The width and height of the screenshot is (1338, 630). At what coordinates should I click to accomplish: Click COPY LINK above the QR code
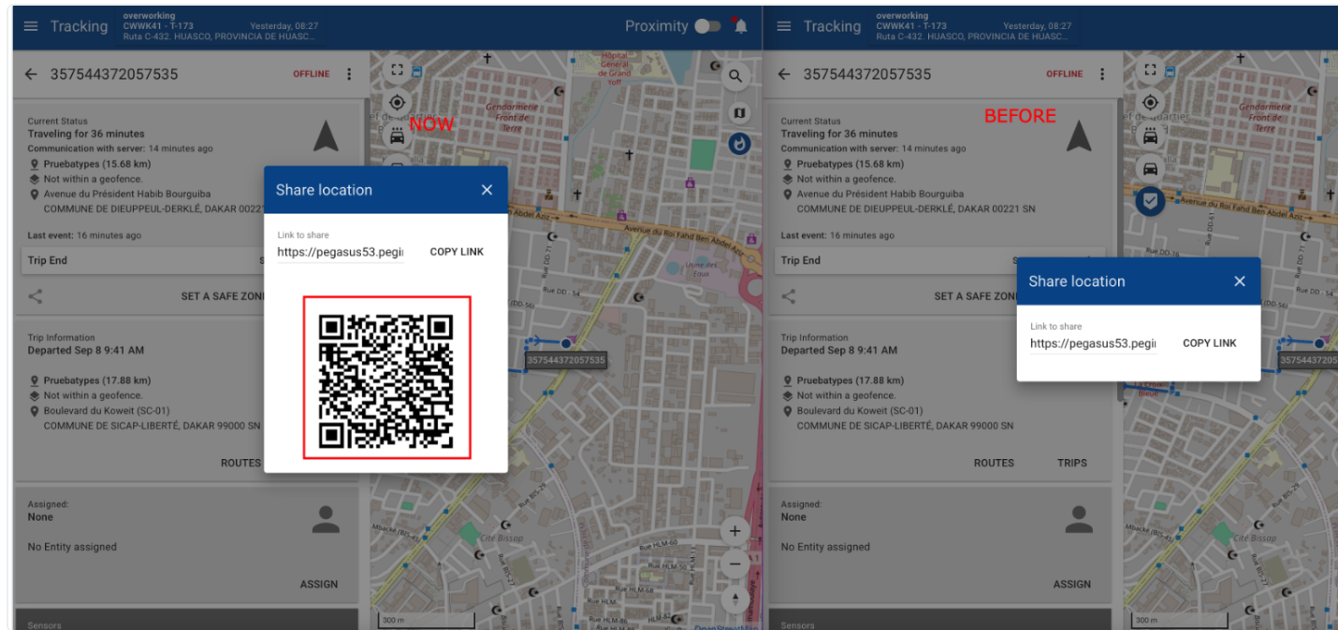(x=457, y=251)
